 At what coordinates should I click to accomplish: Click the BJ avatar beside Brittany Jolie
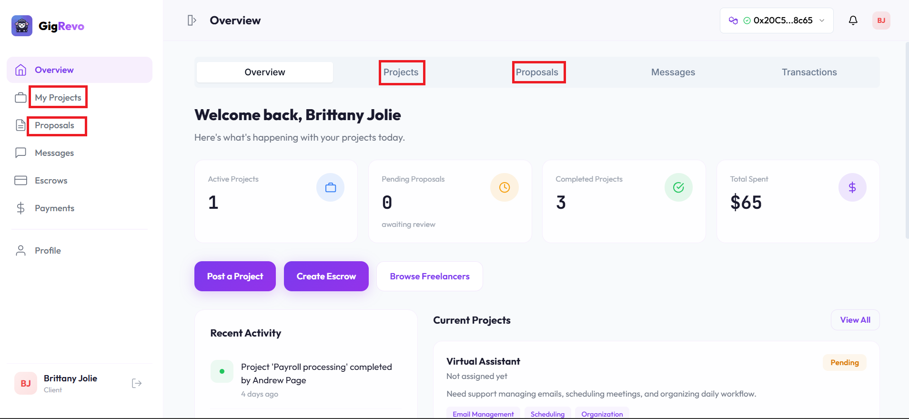tap(26, 383)
